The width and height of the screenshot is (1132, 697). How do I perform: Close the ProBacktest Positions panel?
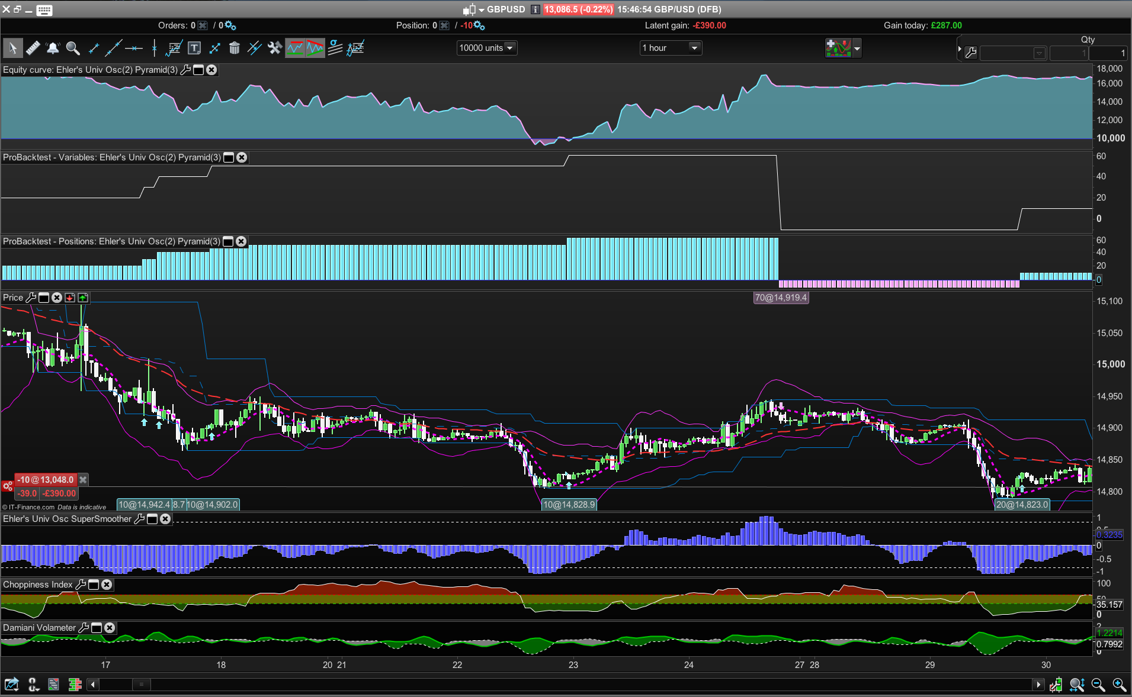tap(241, 241)
